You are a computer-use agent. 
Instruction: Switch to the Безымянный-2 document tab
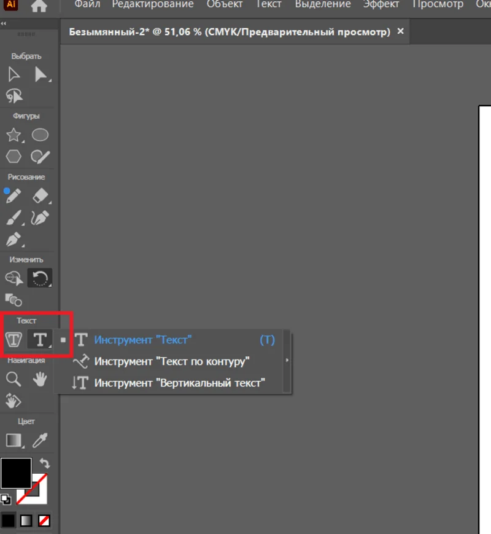(x=230, y=32)
